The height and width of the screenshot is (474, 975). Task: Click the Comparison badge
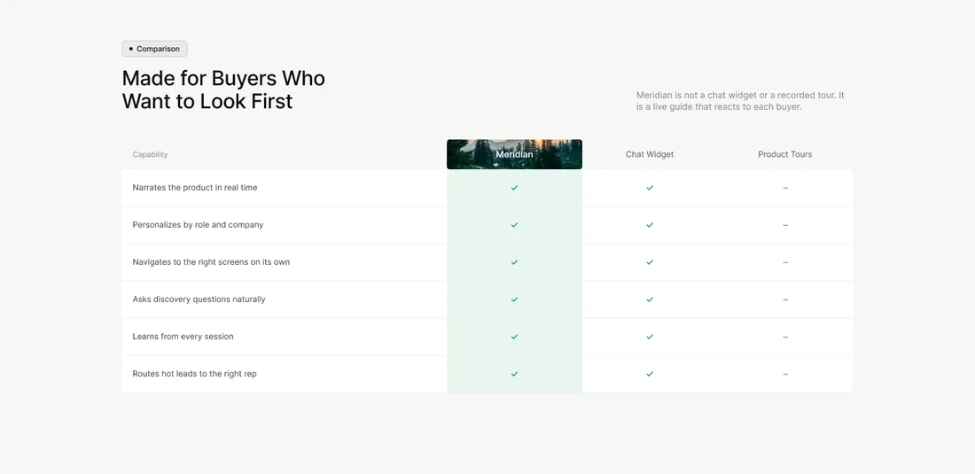pos(154,49)
